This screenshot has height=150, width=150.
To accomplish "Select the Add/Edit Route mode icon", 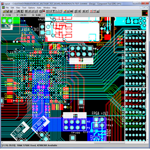I will (87, 11).
